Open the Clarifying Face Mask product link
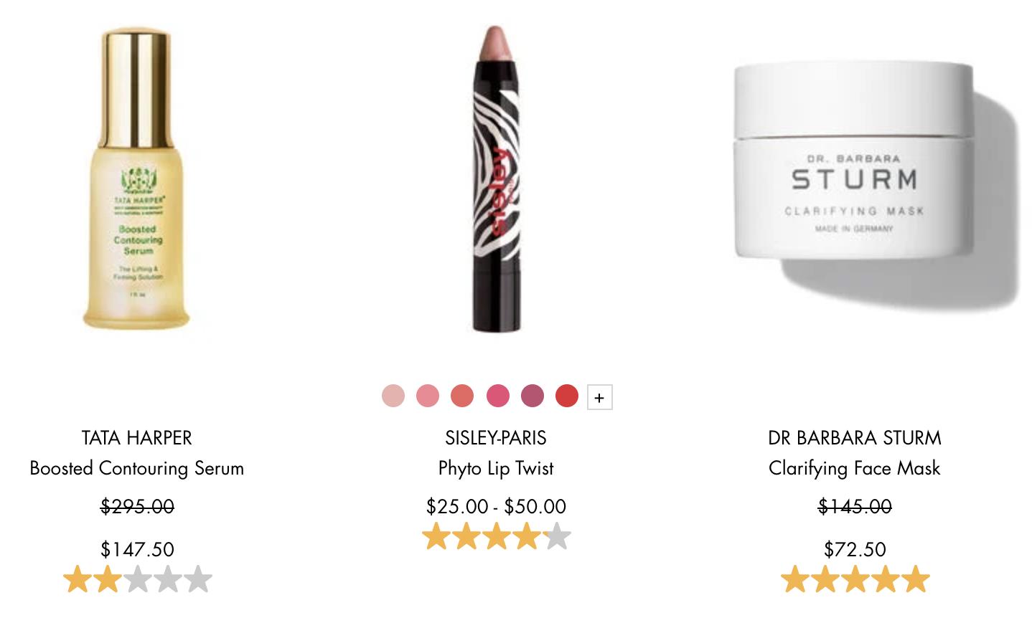This screenshot has width=1032, height=628. (855, 468)
